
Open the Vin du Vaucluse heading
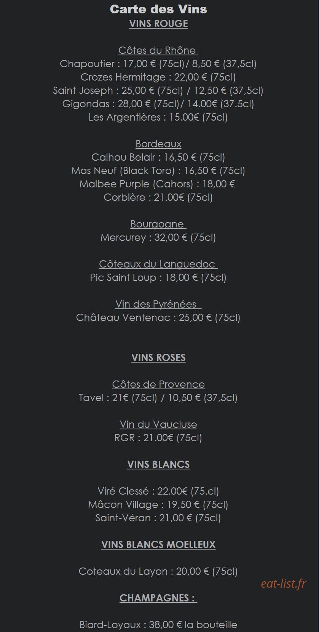click(x=158, y=424)
